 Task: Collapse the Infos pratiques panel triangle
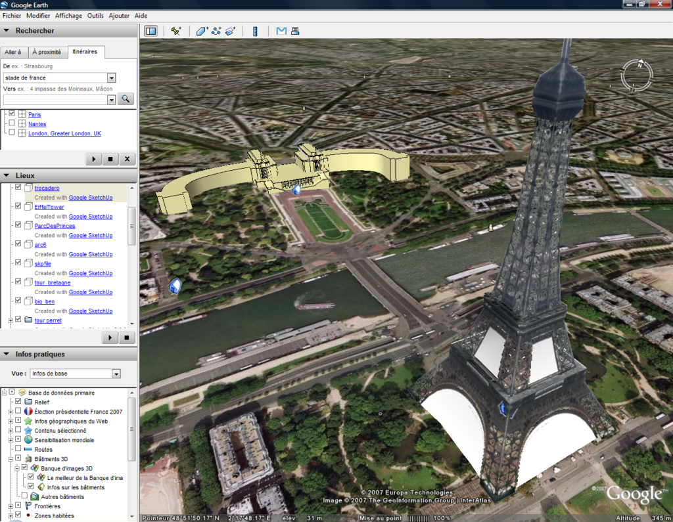click(7, 354)
